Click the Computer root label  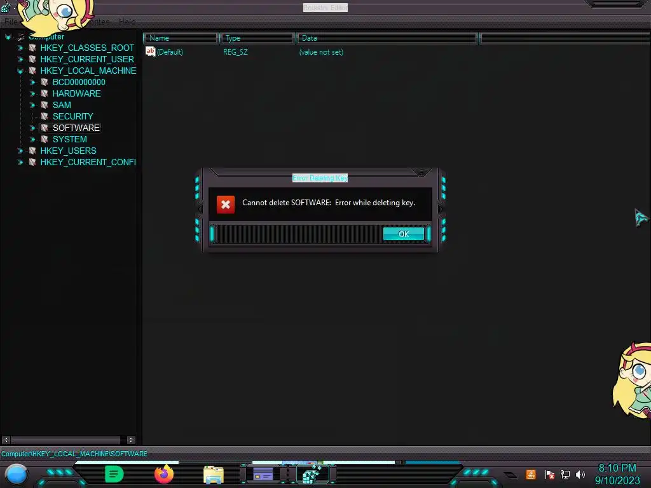click(x=46, y=36)
